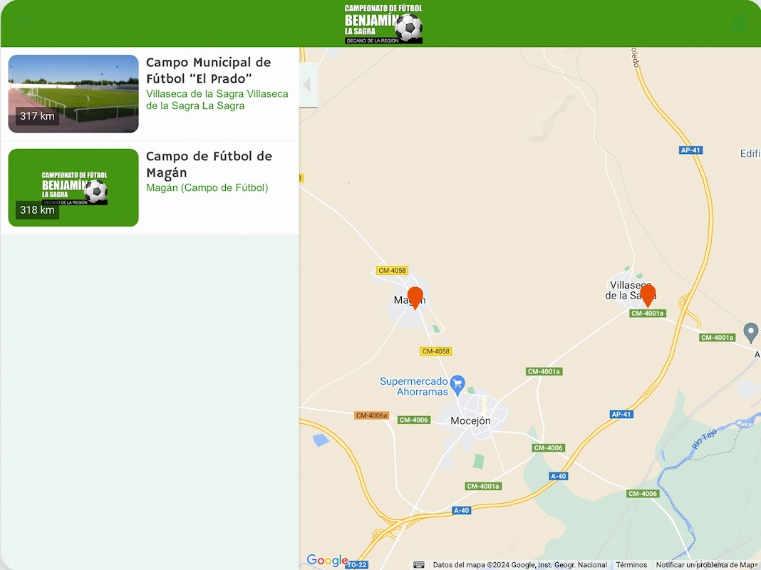Click the Villaseca de la Sagra location subtitle

[x=217, y=100]
